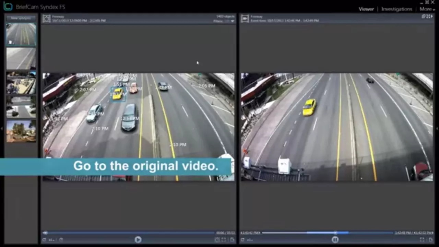Click the loop icon under synopsis player
The width and height of the screenshot is (439, 247).
coord(44,240)
